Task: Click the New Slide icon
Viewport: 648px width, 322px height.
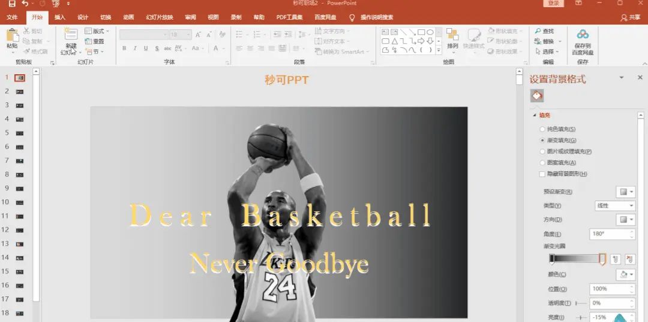Action: [71, 37]
